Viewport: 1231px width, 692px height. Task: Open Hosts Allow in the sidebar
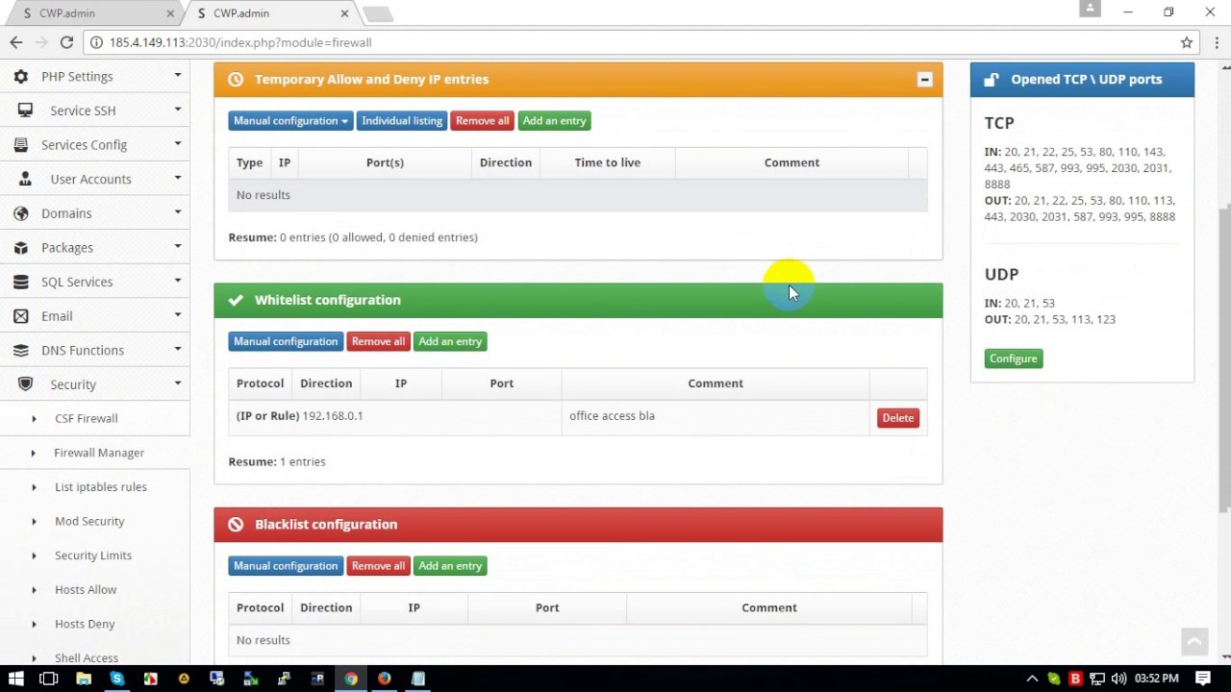pyautogui.click(x=86, y=590)
